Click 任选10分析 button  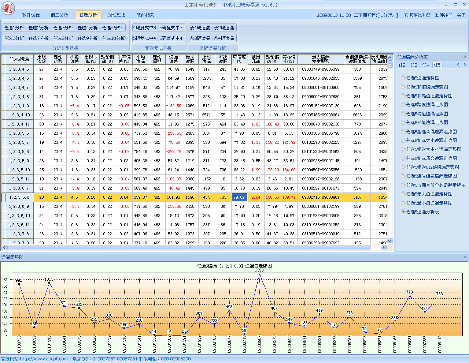click(113, 38)
